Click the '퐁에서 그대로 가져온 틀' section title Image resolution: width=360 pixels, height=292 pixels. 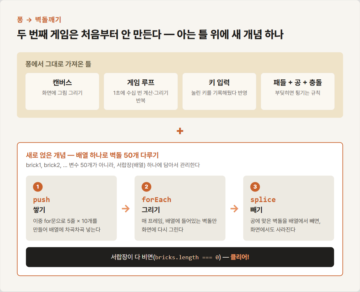point(58,64)
